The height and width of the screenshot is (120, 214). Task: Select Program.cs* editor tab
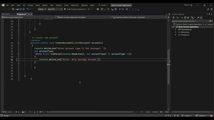(x=22, y=14)
